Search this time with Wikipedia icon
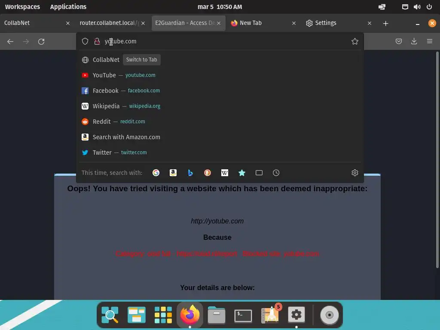 click(224, 173)
